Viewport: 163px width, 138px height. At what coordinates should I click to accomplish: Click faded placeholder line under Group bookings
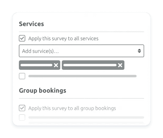coord(86,117)
